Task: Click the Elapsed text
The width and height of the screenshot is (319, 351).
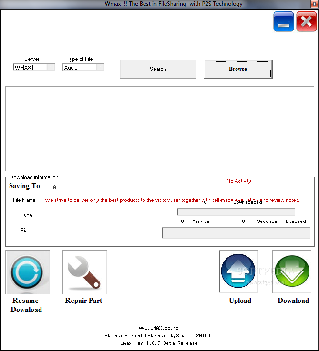Action: (296, 221)
